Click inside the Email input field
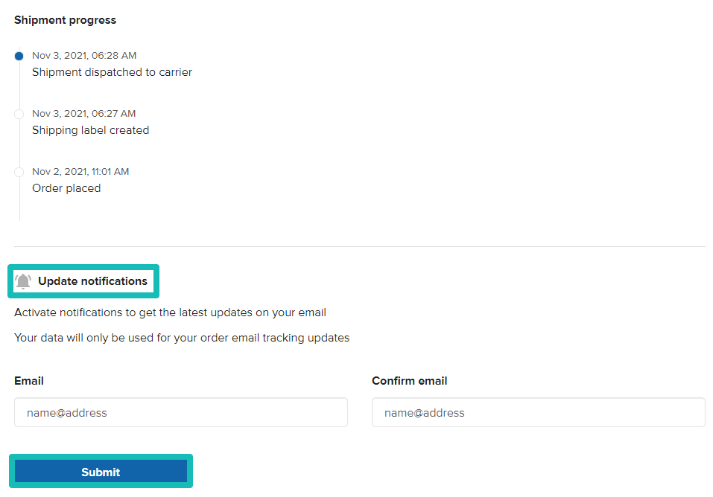This screenshot has height=497, width=713. (180, 412)
